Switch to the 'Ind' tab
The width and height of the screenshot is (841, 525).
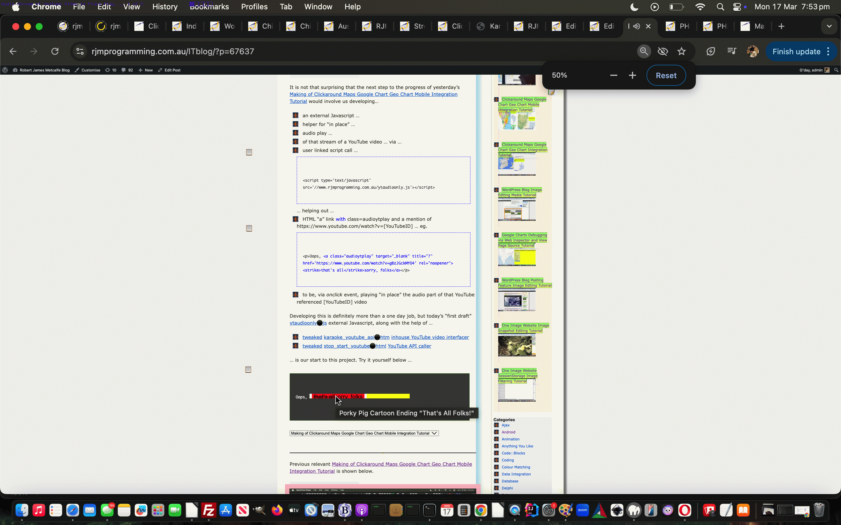[185, 26]
